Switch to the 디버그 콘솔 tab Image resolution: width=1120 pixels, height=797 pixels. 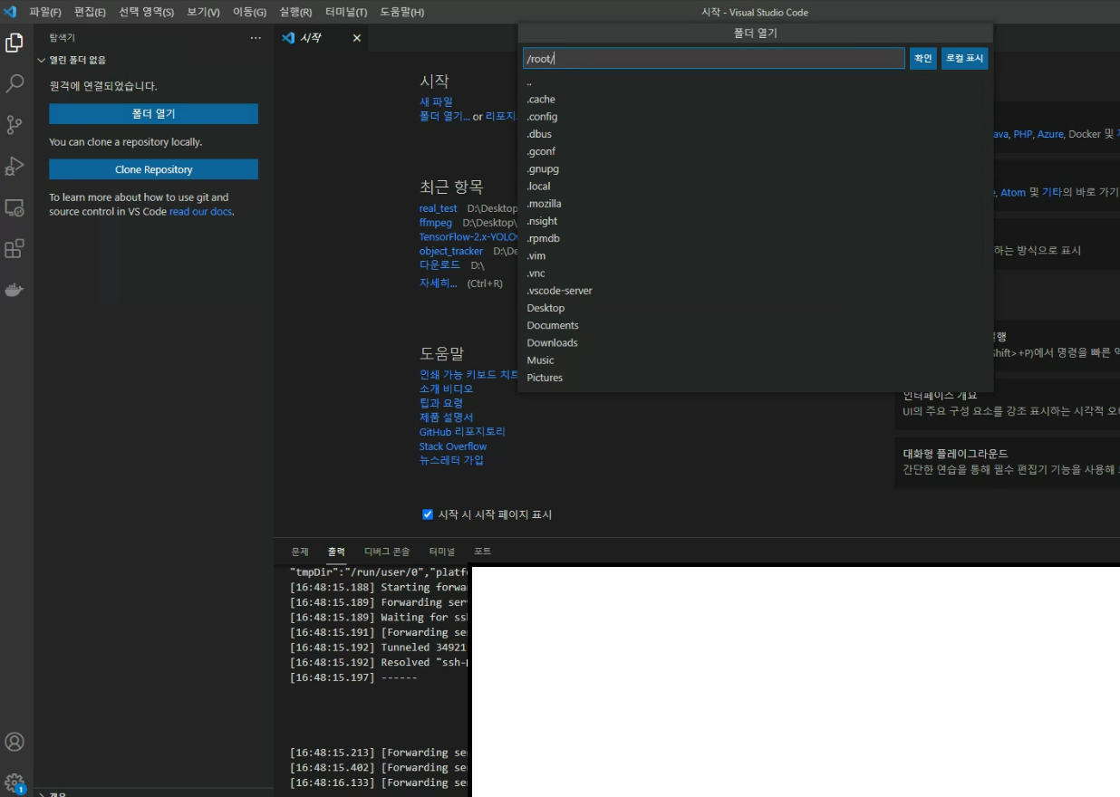point(387,552)
